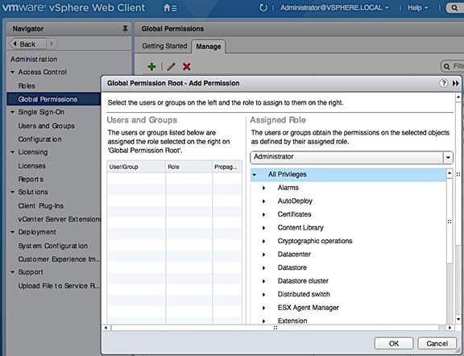464x356 pixels.
Task: Open the Help dropdown menu
Action: click(x=417, y=8)
